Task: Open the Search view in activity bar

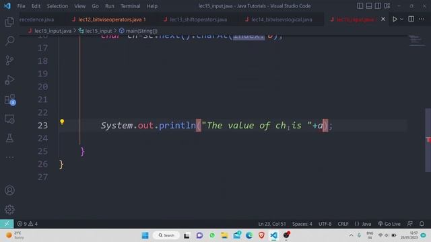Action: [9, 41]
